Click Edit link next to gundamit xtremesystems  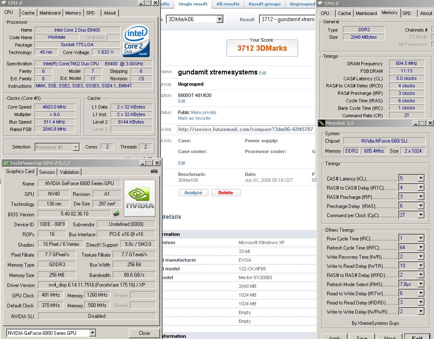pyautogui.click(x=262, y=73)
